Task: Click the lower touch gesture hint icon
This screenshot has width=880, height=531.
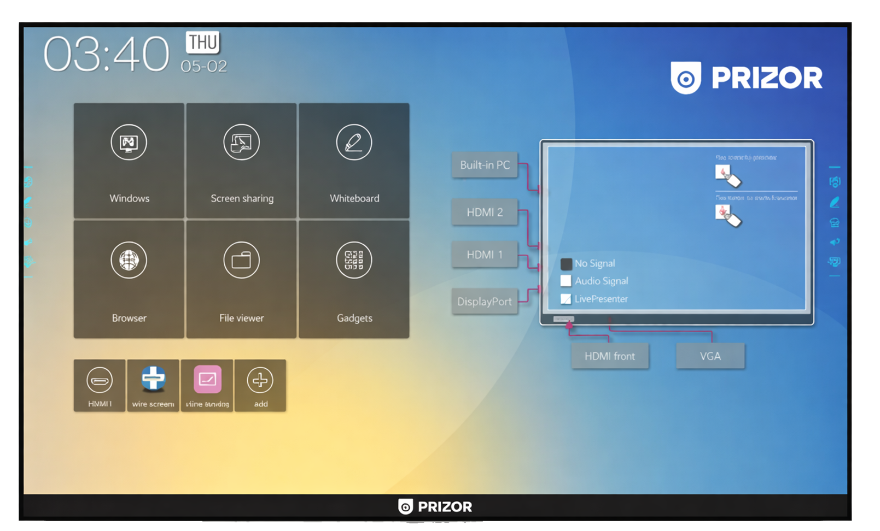Action: point(728,215)
